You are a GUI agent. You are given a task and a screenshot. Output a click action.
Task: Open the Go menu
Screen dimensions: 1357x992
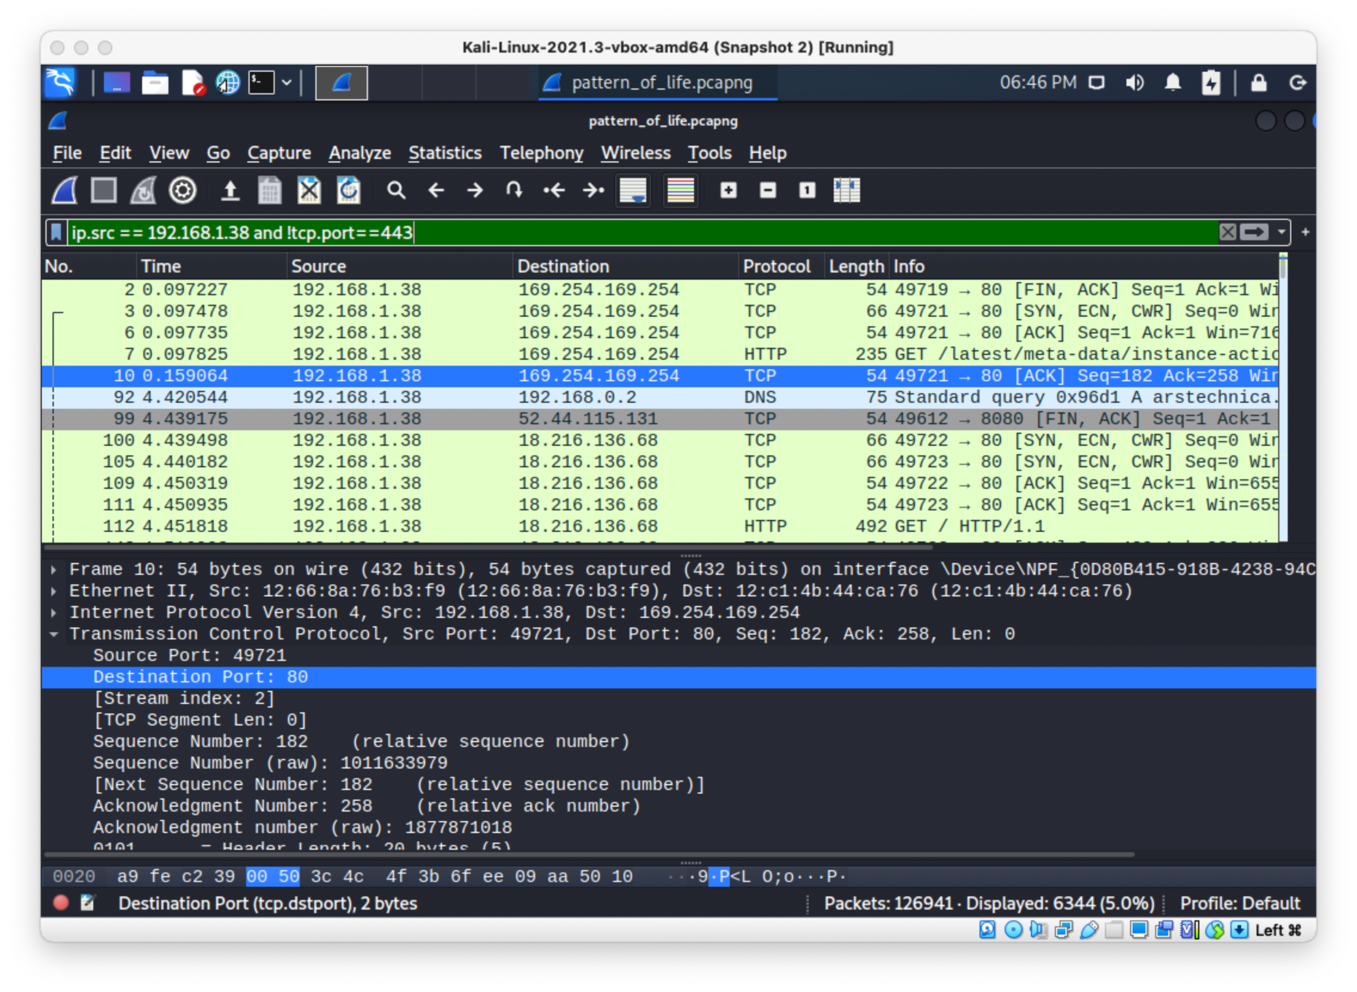[x=219, y=153]
